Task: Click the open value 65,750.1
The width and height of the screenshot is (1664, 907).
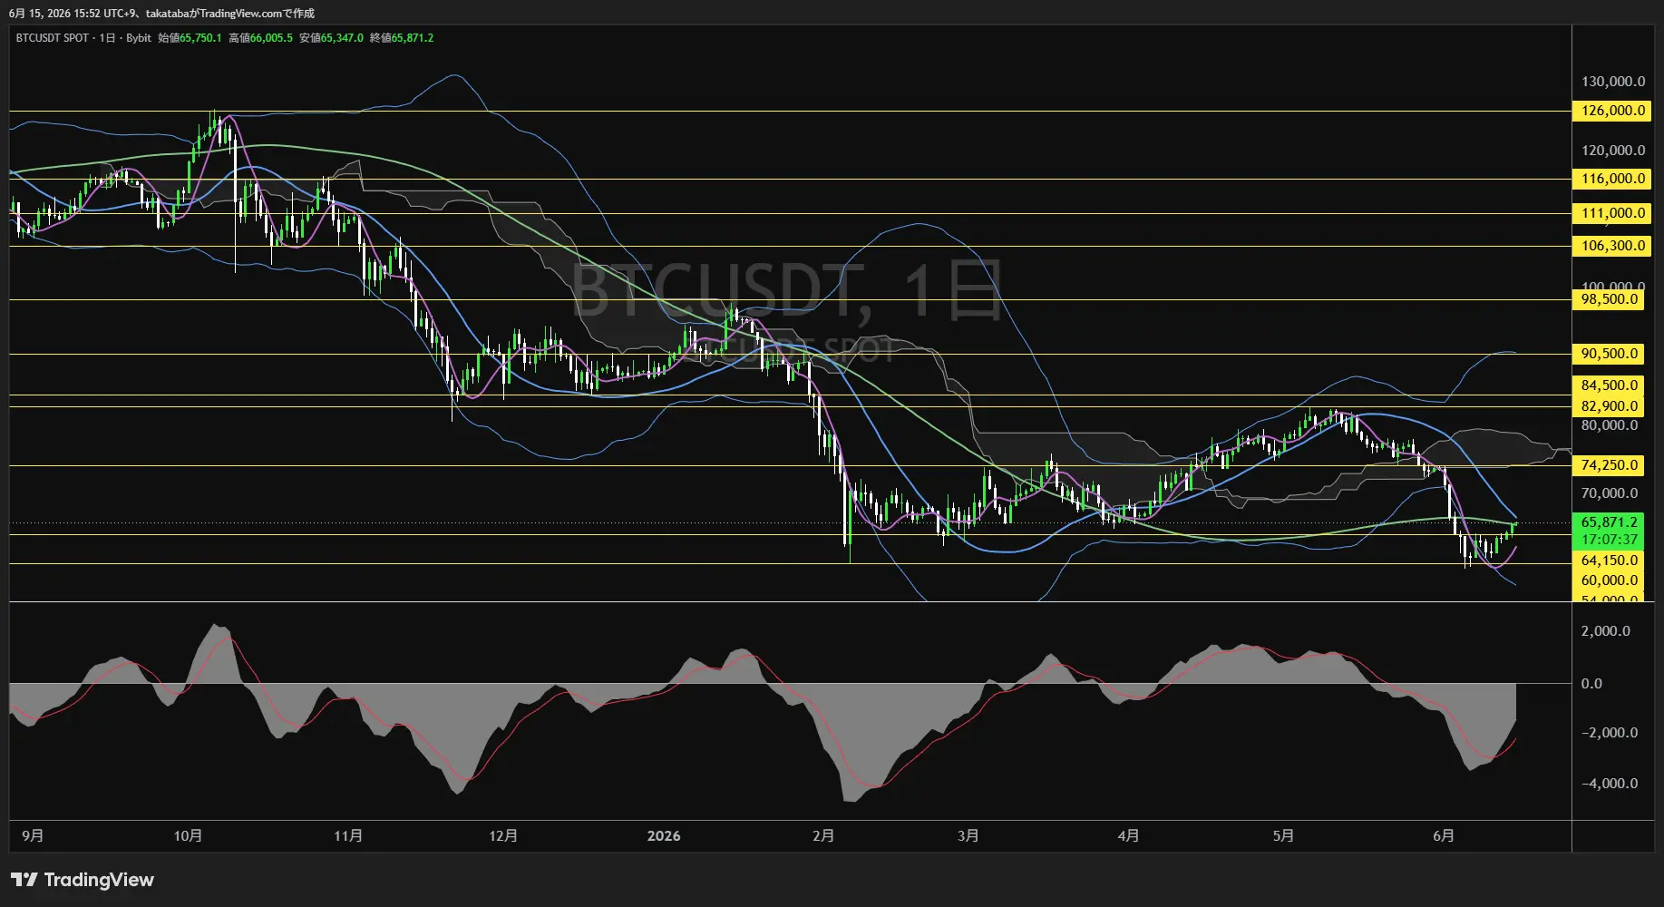Action: click(200, 38)
